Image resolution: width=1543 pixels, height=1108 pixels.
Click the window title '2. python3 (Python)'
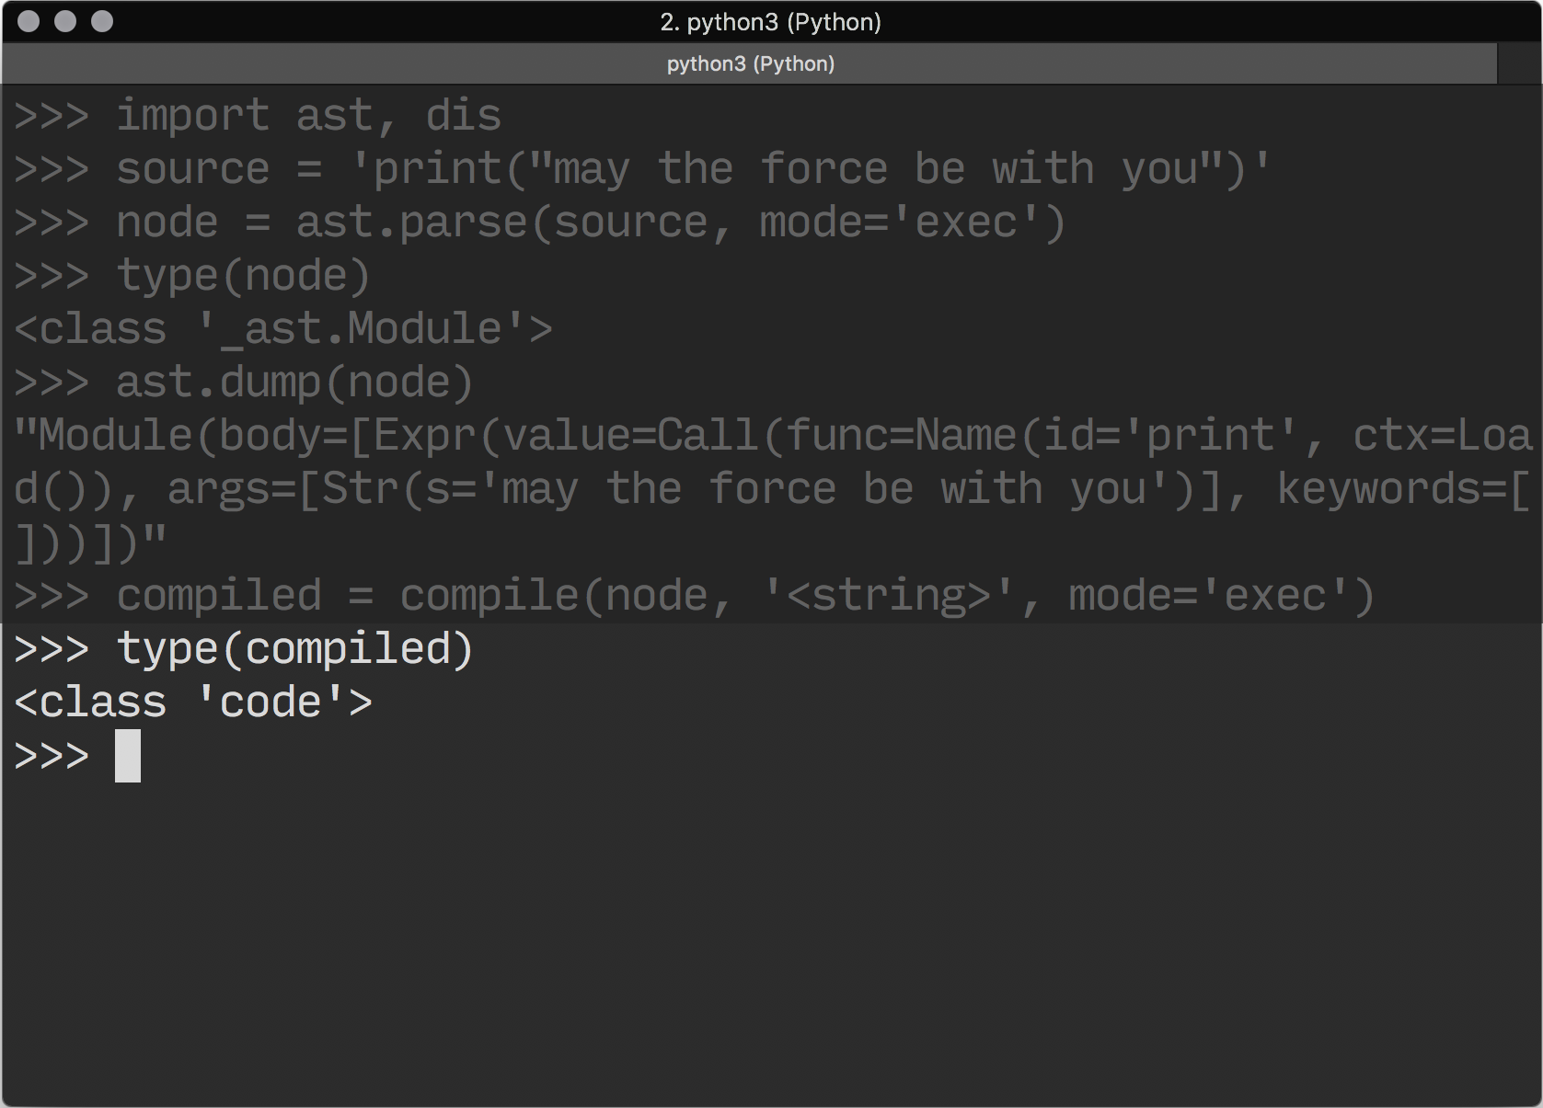(770, 22)
